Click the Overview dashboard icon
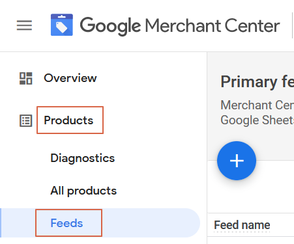Image resolution: width=294 pixels, height=244 pixels. click(26, 78)
